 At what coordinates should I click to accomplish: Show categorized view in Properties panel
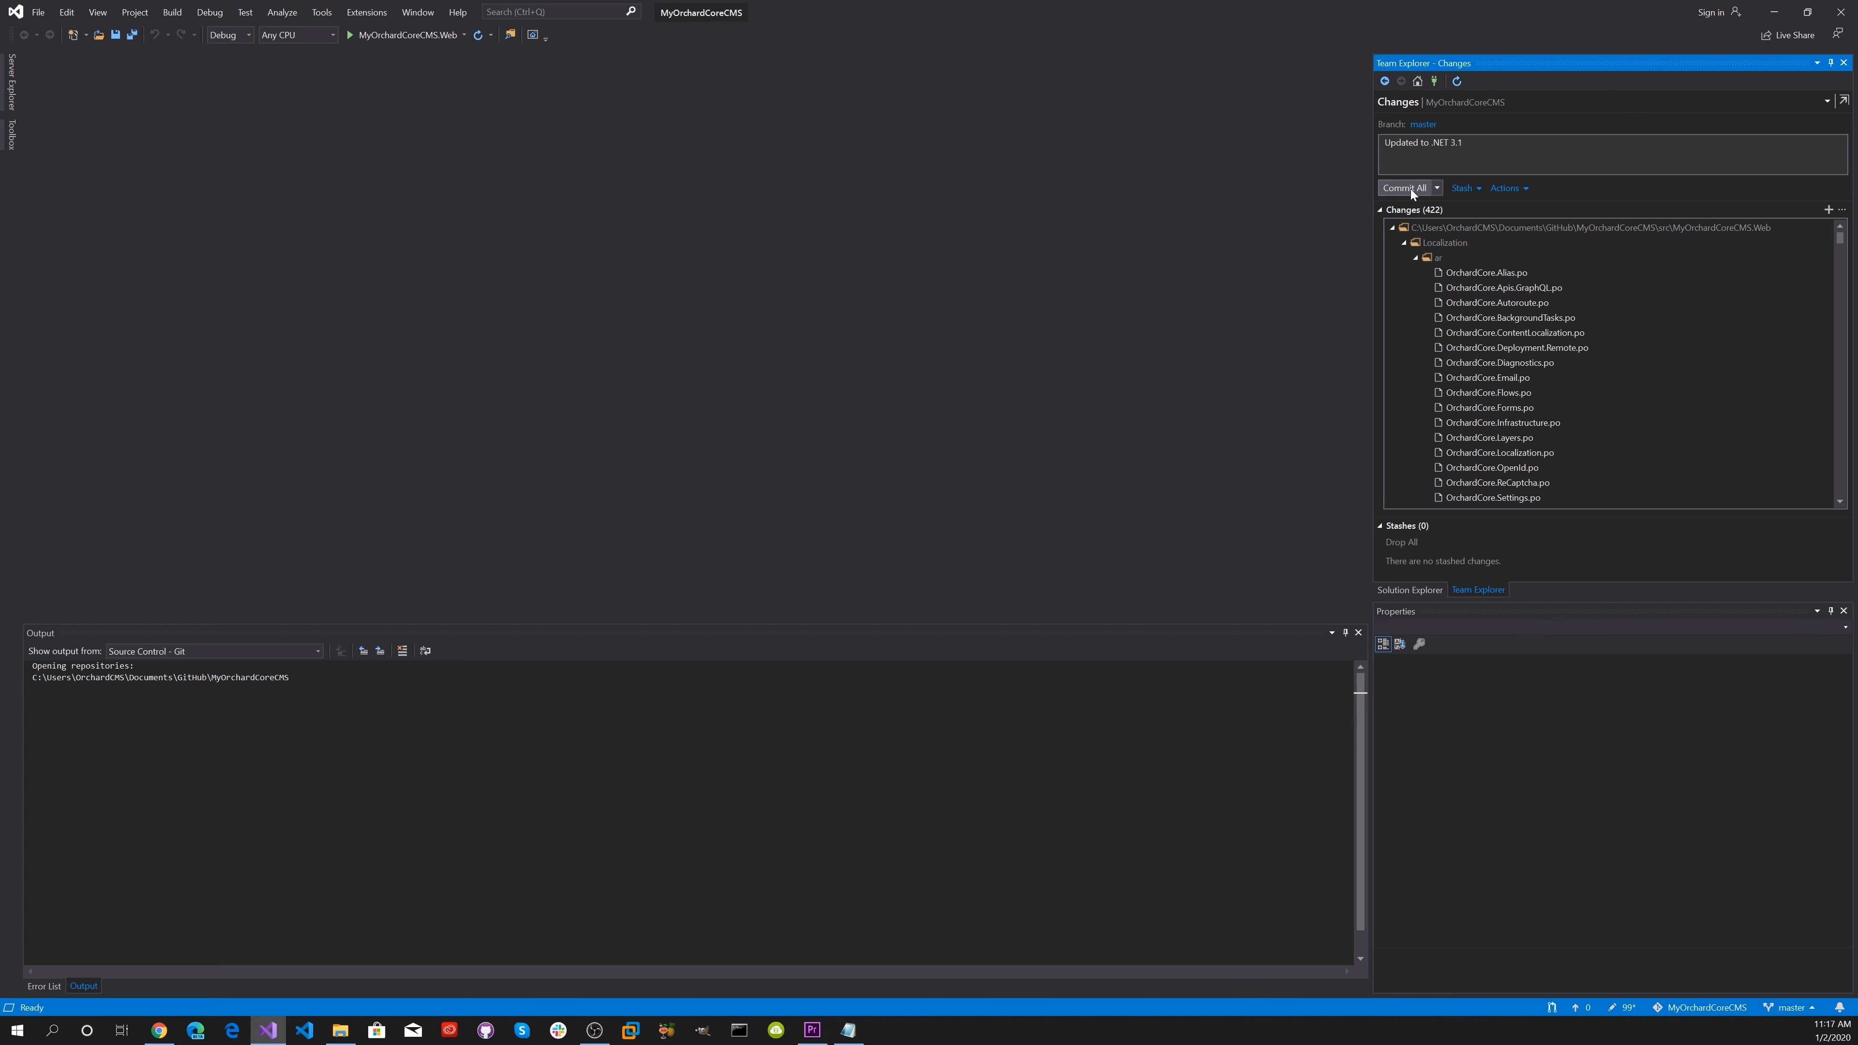coord(1383,644)
